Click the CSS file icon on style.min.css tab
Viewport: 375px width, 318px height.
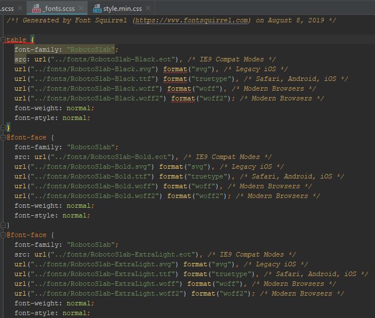97,9
